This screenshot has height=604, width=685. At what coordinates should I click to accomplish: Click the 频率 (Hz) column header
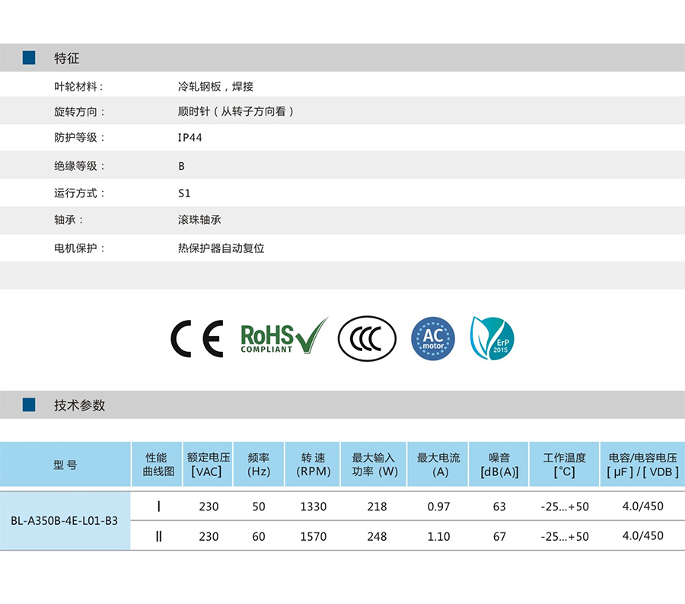tap(259, 465)
